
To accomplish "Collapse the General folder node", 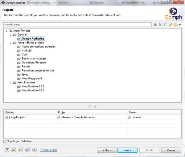I will coord(11,35).
